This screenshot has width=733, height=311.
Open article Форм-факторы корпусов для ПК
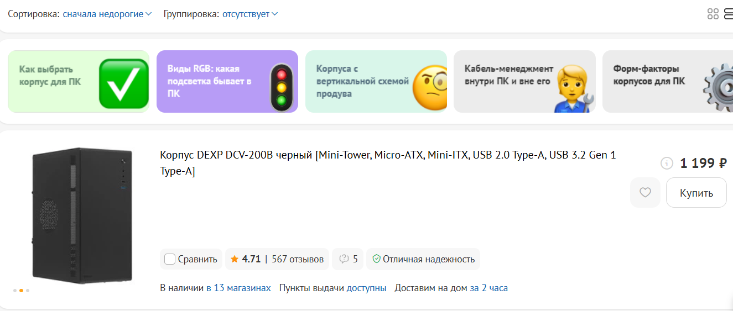[668, 82]
